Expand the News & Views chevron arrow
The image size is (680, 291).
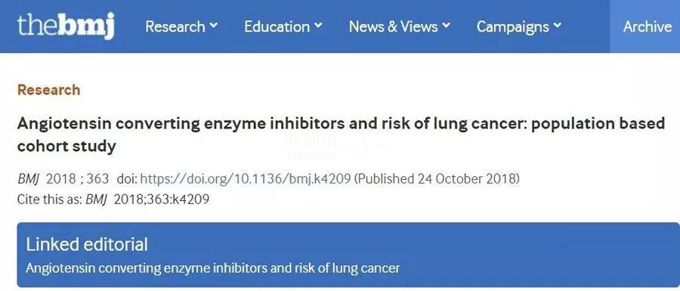[447, 26]
